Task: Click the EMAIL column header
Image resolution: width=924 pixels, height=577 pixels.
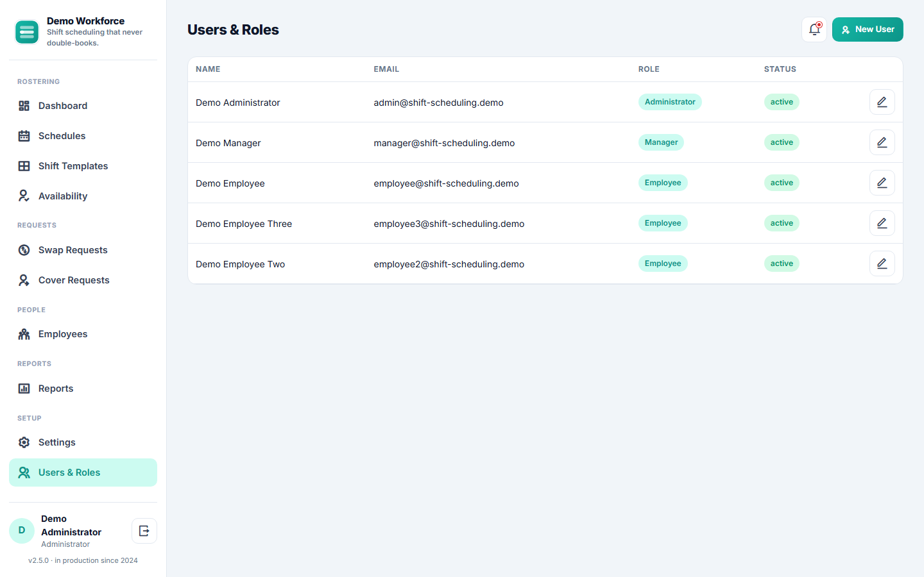Action: (x=386, y=69)
